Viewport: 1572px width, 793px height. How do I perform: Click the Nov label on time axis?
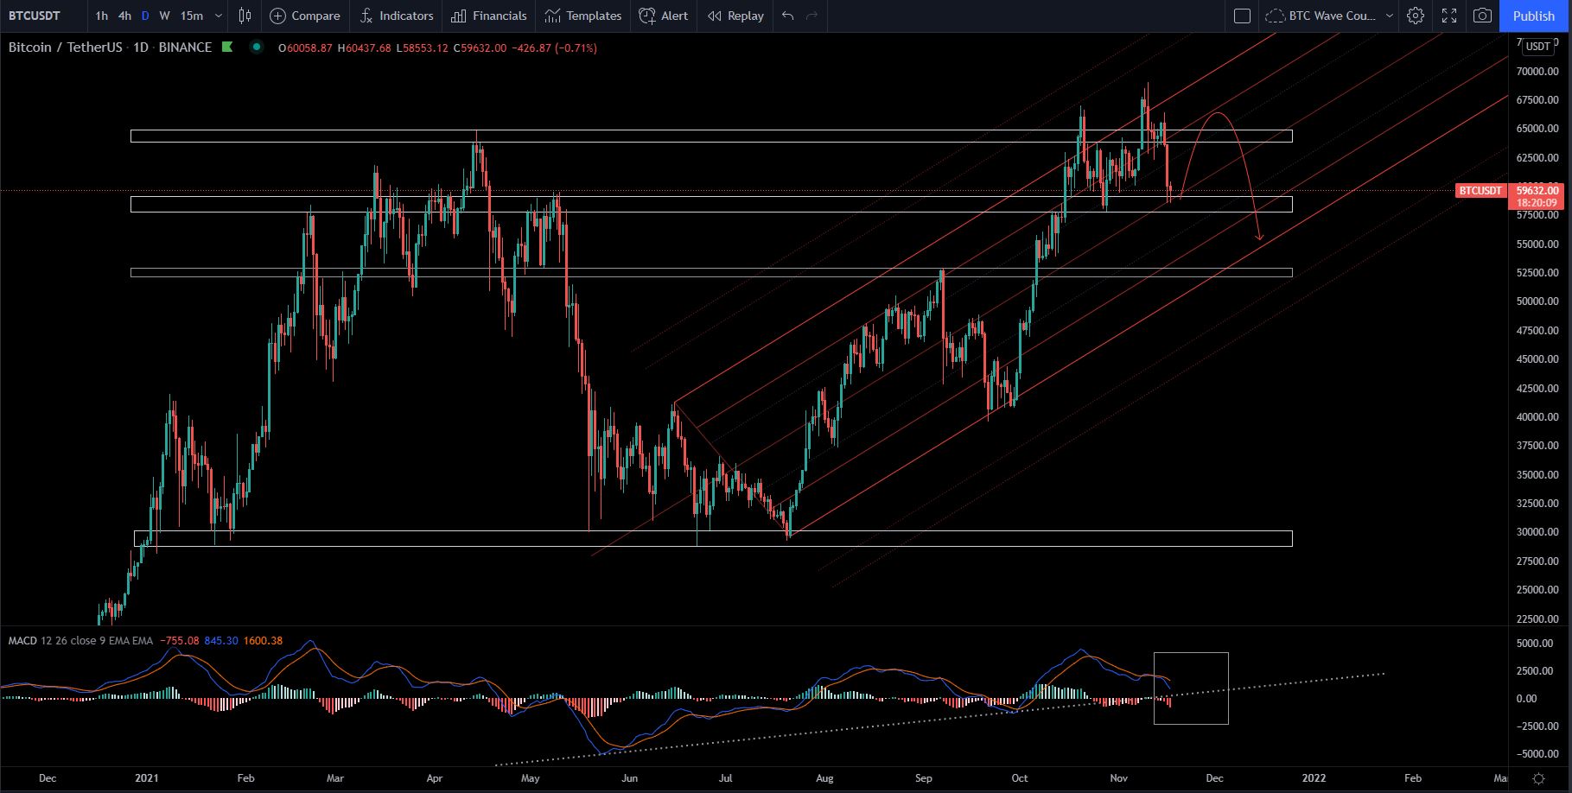[1119, 778]
